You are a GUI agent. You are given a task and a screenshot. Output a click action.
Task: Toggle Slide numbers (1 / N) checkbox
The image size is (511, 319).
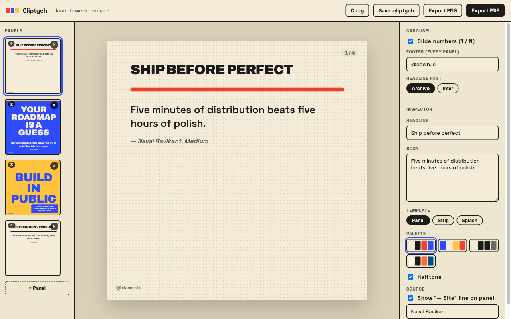(410, 41)
